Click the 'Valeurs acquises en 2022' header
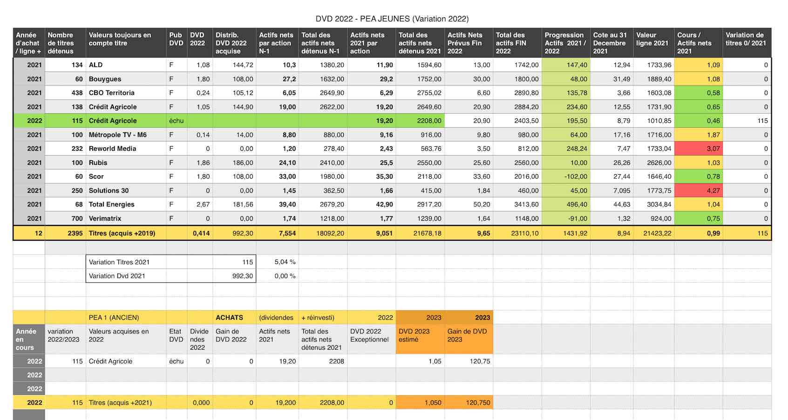 (x=126, y=339)
